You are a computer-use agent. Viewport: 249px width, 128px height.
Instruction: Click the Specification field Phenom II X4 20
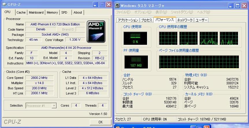tap(66, 48)
